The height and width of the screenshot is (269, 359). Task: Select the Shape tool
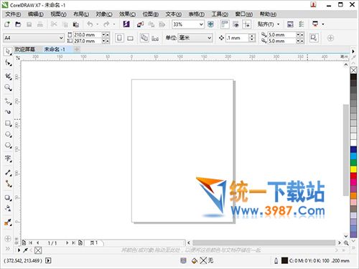tap(8, 63)
